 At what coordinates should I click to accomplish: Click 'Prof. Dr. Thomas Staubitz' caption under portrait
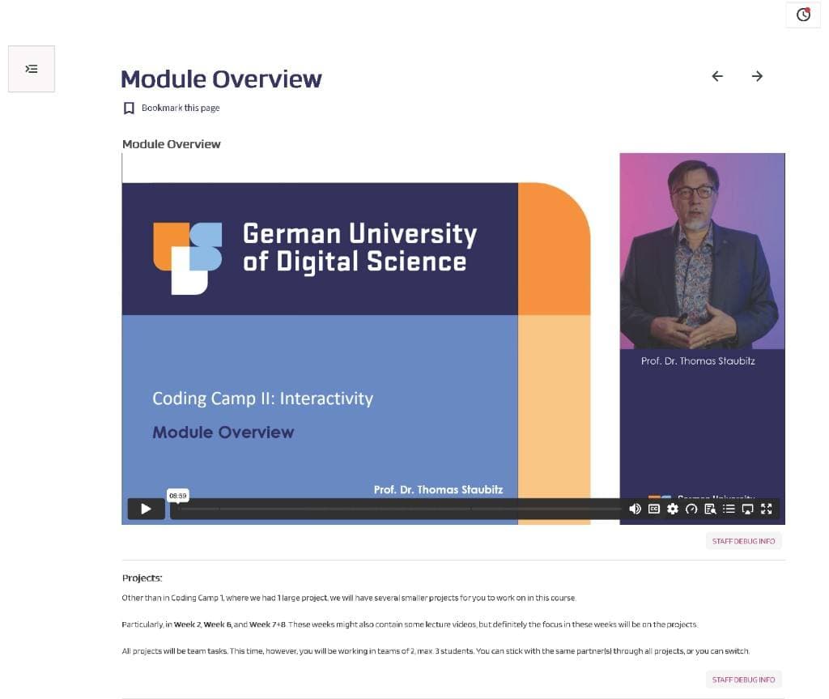coord(698,361)
